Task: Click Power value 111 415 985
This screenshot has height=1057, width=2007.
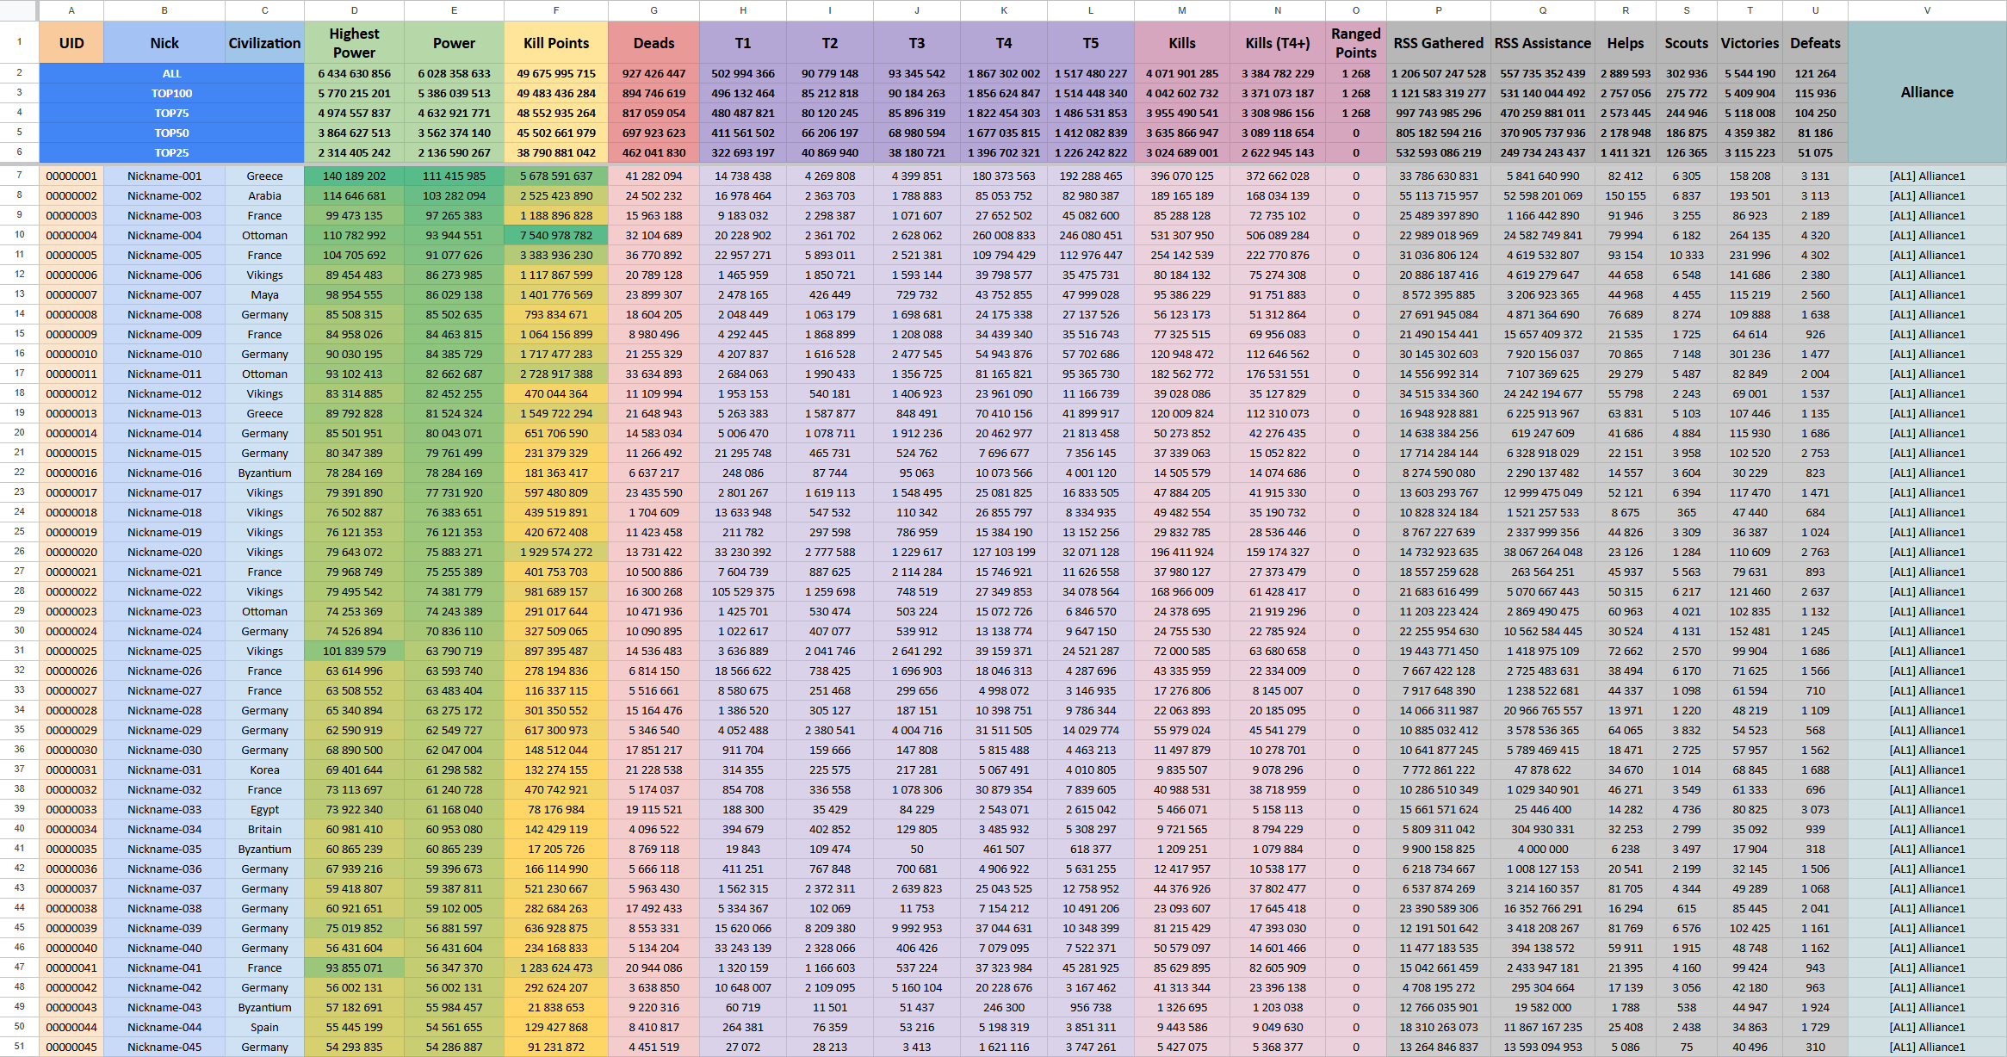Action: (x=454, y=176)
